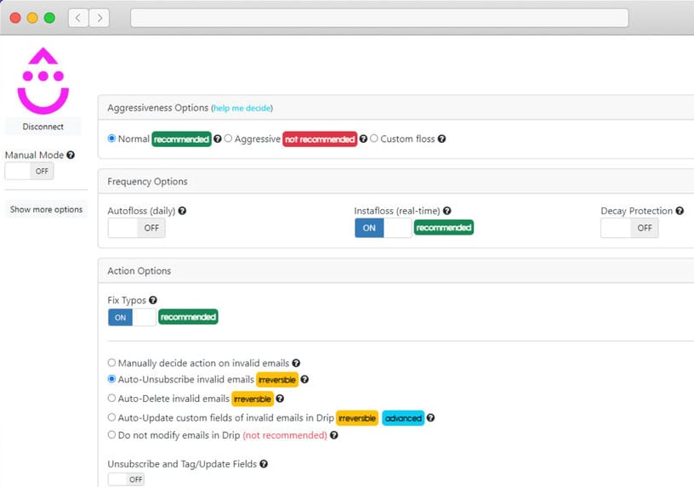The image size is (694, 487).
Task: Select Custom floss radio button
Action: [374, 139]
